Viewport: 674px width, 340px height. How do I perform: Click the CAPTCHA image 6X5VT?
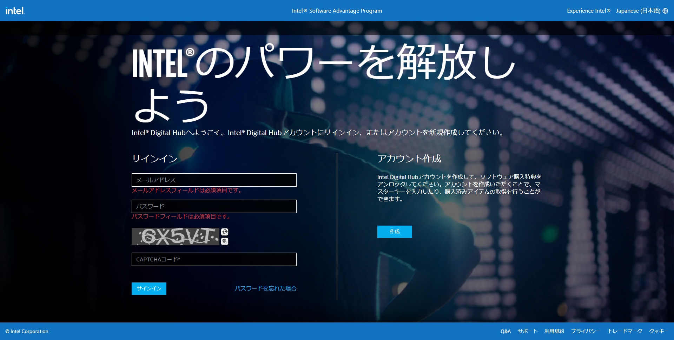coord(176,236)
